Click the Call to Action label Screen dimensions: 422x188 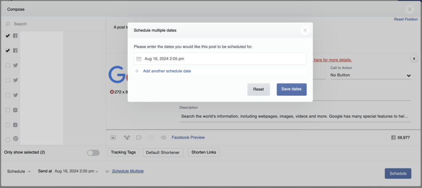tap(341, 68)
